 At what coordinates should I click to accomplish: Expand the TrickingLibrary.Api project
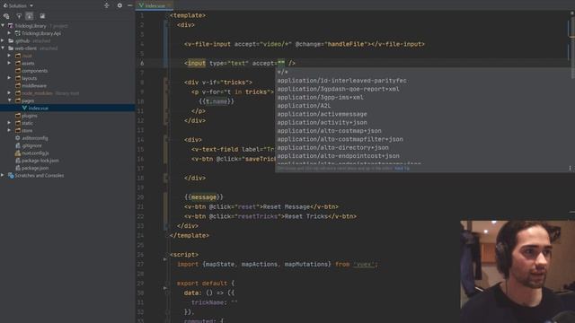(x=10, y=33)
